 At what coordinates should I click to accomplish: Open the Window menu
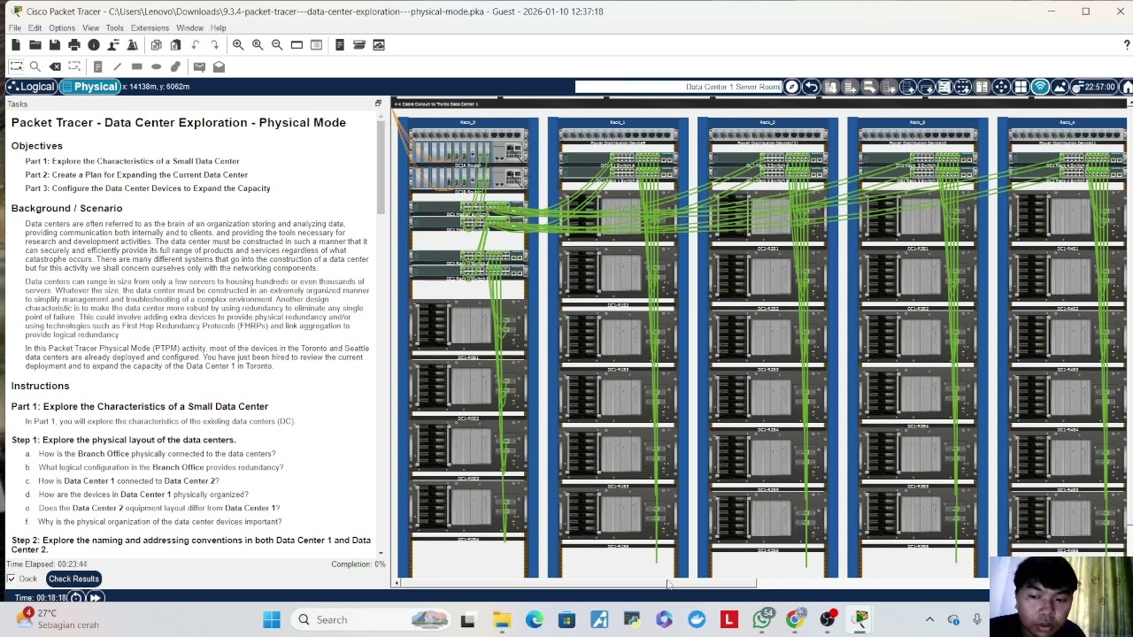(x=189, y=28)
